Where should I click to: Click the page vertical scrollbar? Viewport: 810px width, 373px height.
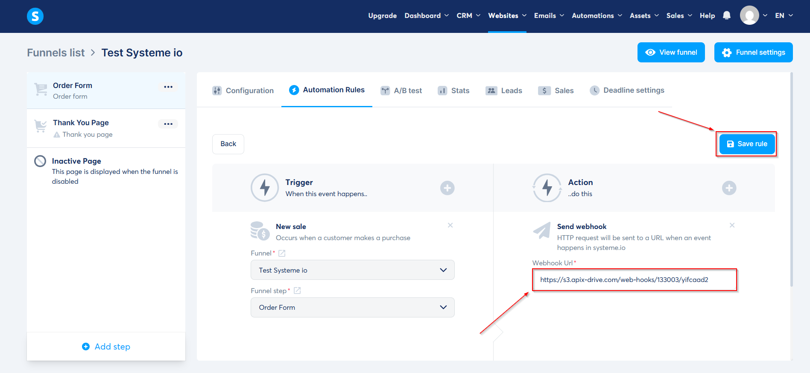click(792, 179)
